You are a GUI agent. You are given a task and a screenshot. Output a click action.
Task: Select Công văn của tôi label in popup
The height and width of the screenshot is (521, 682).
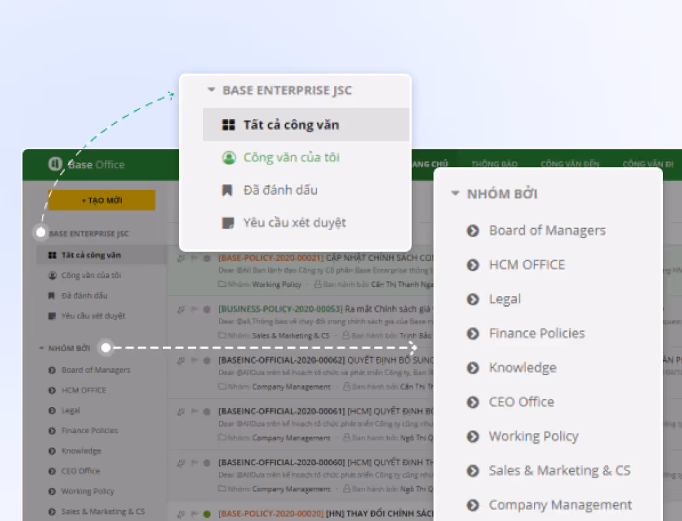pyautogui.click(x=291, y=157)
